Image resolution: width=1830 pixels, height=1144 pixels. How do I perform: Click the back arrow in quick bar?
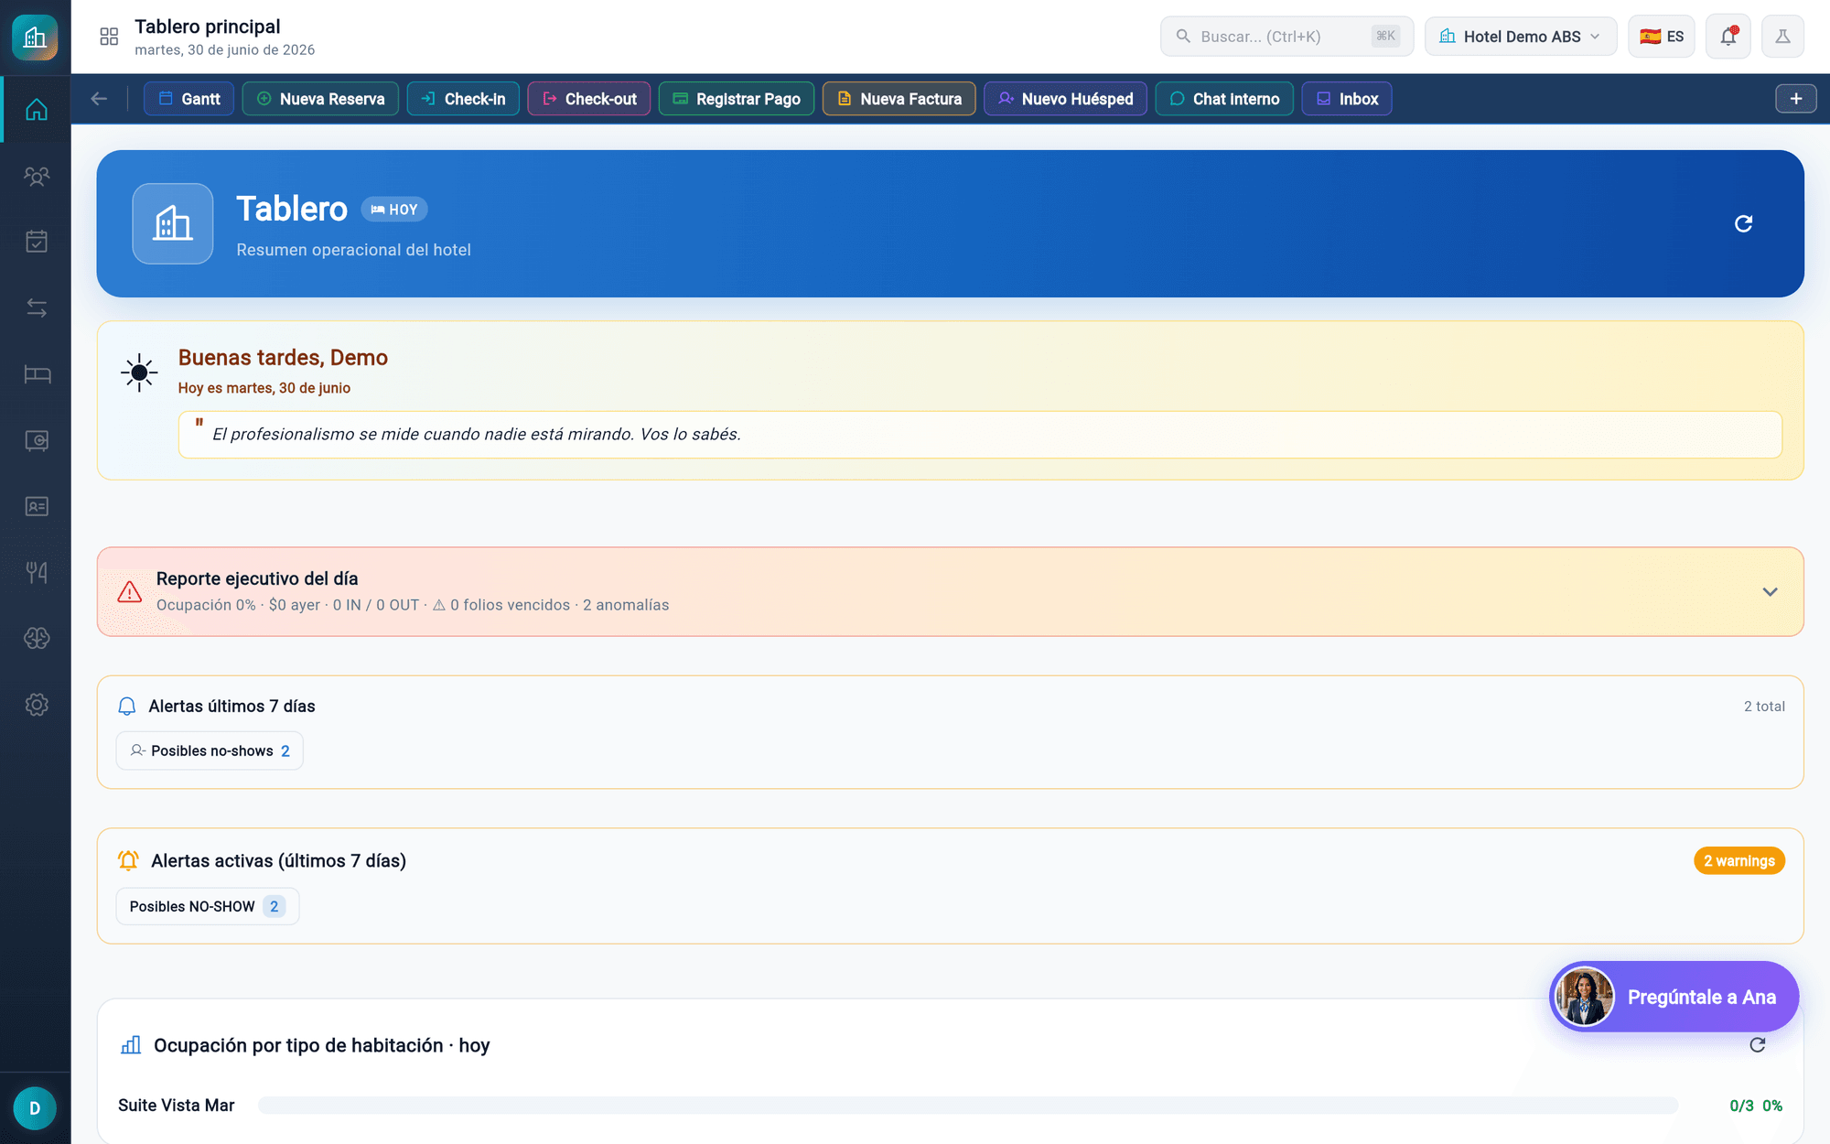click(99, 99)
